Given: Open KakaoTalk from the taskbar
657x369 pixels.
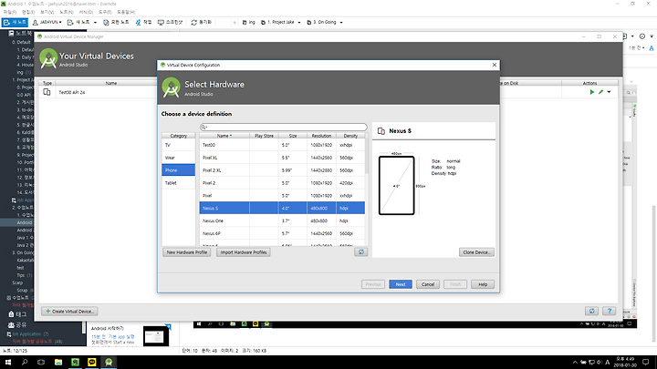Looking at the screenshot, I should click(x=92, y=363).
